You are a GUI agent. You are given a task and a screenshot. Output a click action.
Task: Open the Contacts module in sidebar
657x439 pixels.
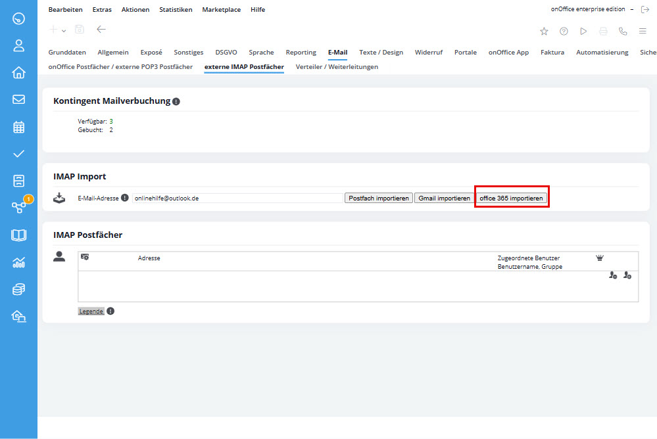(x=18, y=45)
